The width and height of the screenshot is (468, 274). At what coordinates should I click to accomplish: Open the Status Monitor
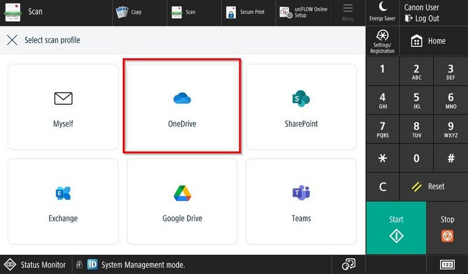pos(36,265)
